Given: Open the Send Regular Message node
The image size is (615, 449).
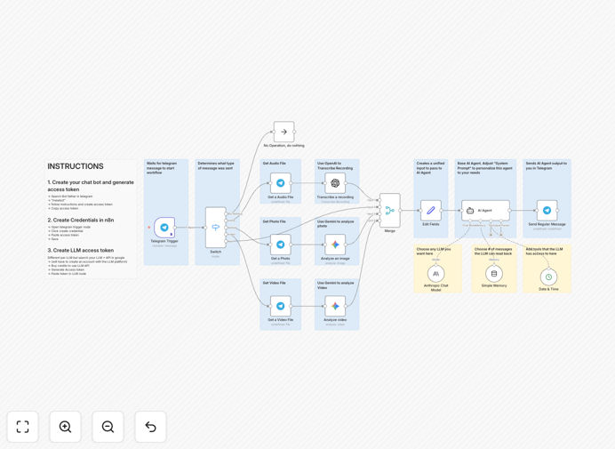Looking at the screenshot, I should pyautogui.click(x=547, y=211).
